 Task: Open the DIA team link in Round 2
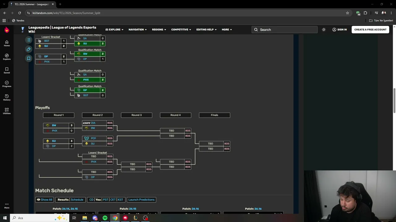coord(93,123)
